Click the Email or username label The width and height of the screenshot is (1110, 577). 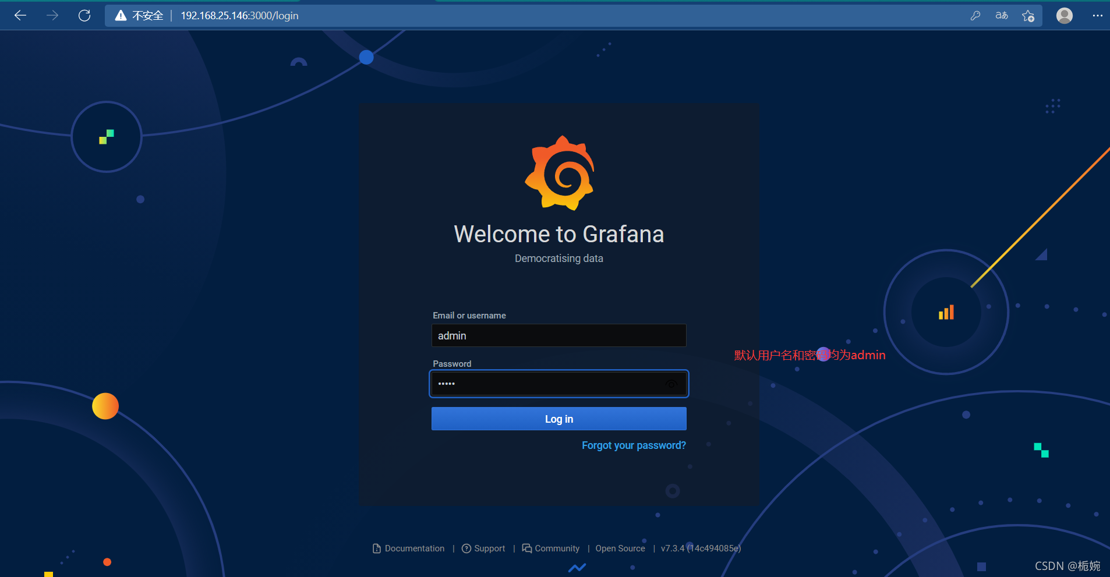pyautogui.click(x=469, y=316)
